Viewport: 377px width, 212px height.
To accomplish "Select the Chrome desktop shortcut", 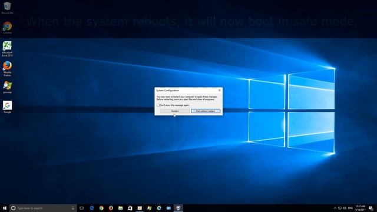I will (7, 28).
